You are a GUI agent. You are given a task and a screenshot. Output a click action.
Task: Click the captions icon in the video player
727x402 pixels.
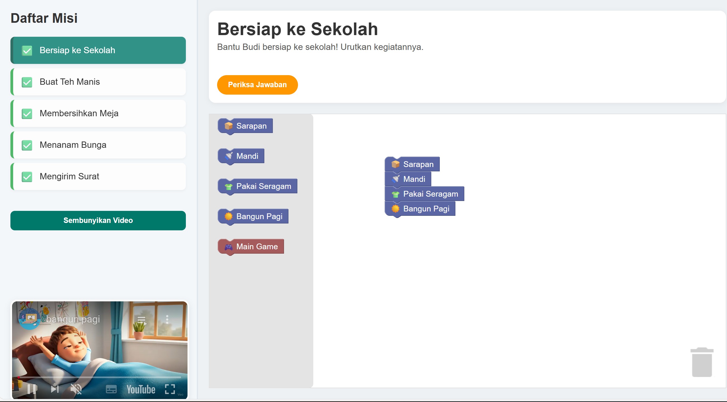click(112, 389)
